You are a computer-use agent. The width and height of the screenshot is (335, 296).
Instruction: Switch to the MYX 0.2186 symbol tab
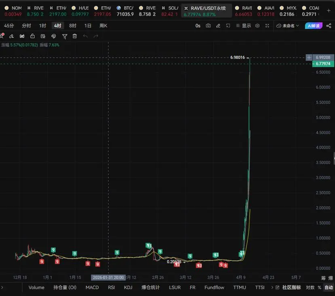[x=289, y=11]
